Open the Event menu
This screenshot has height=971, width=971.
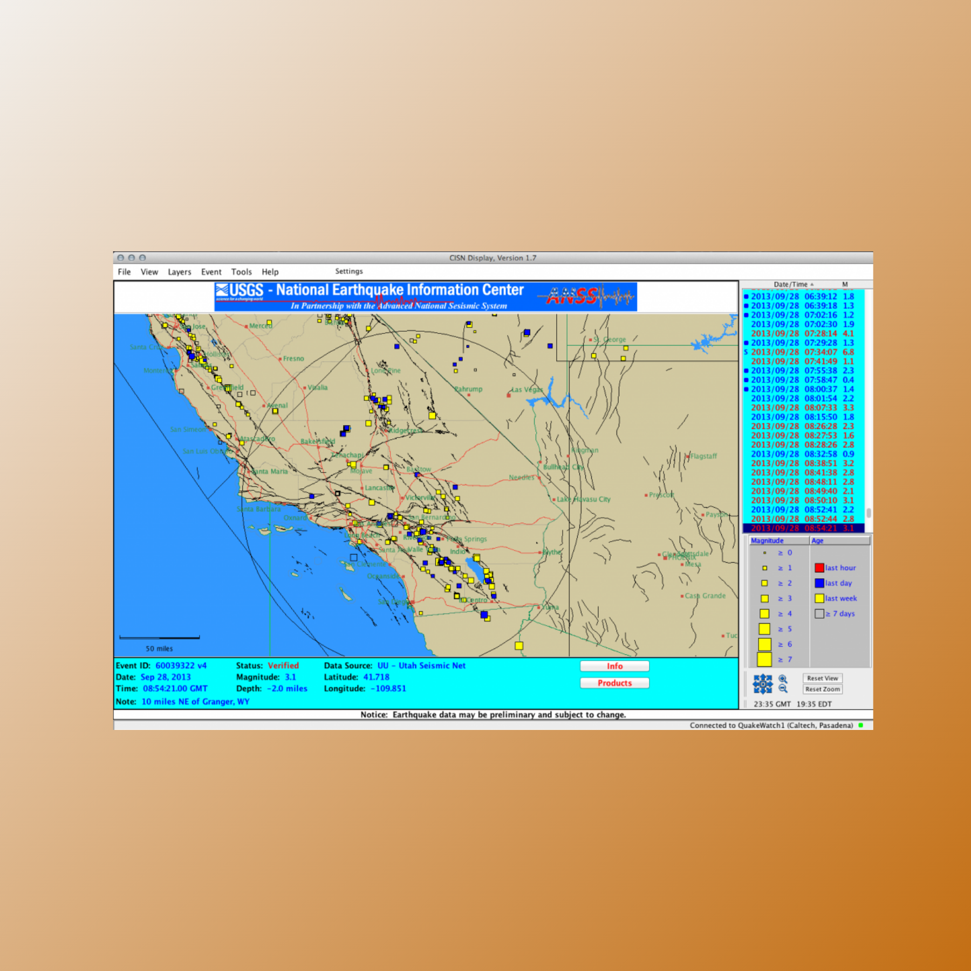211,272
